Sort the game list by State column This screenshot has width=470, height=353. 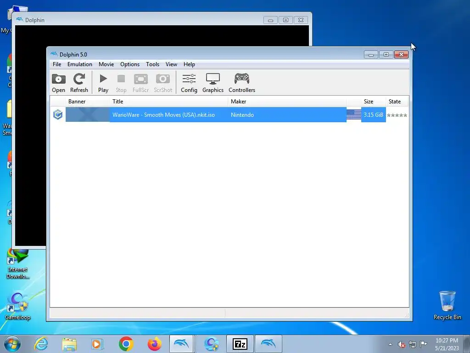tap(397, 102)
